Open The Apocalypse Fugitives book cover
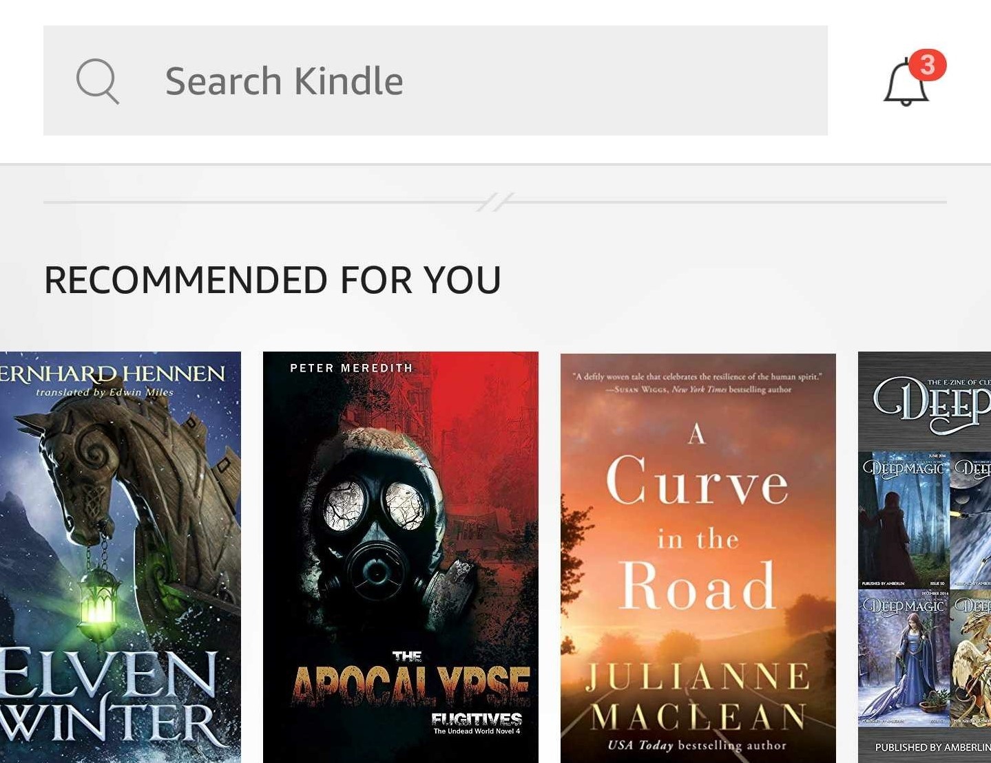The image size is (991, 763). (401, 557)
